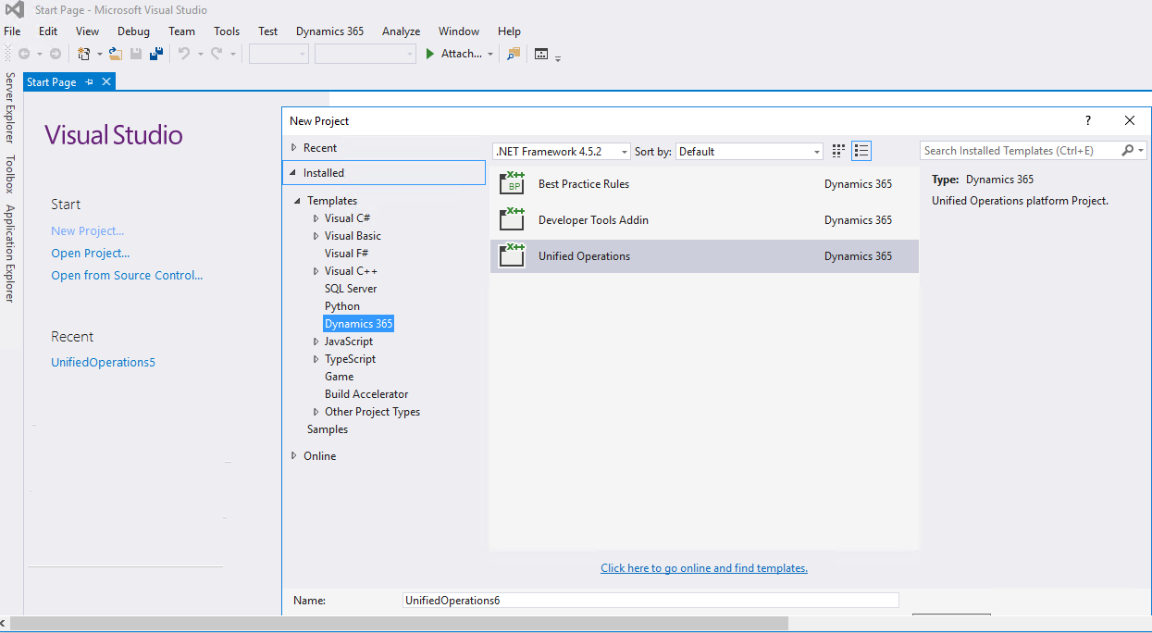Click the Navigate Forward toolbar icon

click(x=56, y=55)
